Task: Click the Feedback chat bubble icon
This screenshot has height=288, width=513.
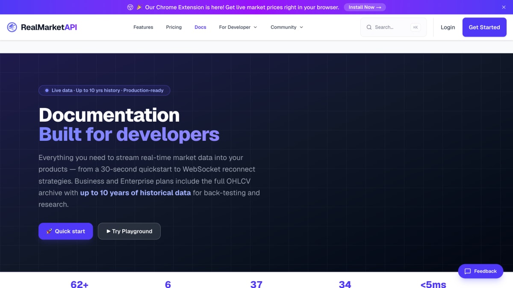Action: [468, 271]
